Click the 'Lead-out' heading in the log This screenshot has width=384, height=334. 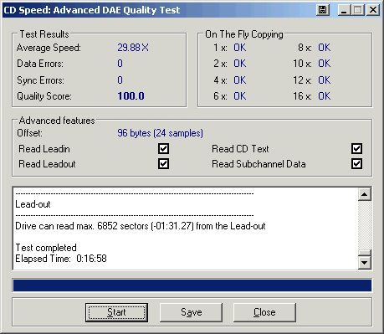pos(33,204)
